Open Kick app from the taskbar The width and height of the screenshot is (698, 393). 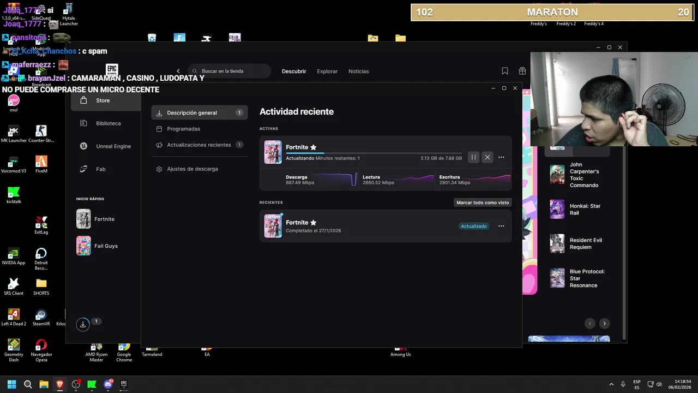tap(92, 384)
